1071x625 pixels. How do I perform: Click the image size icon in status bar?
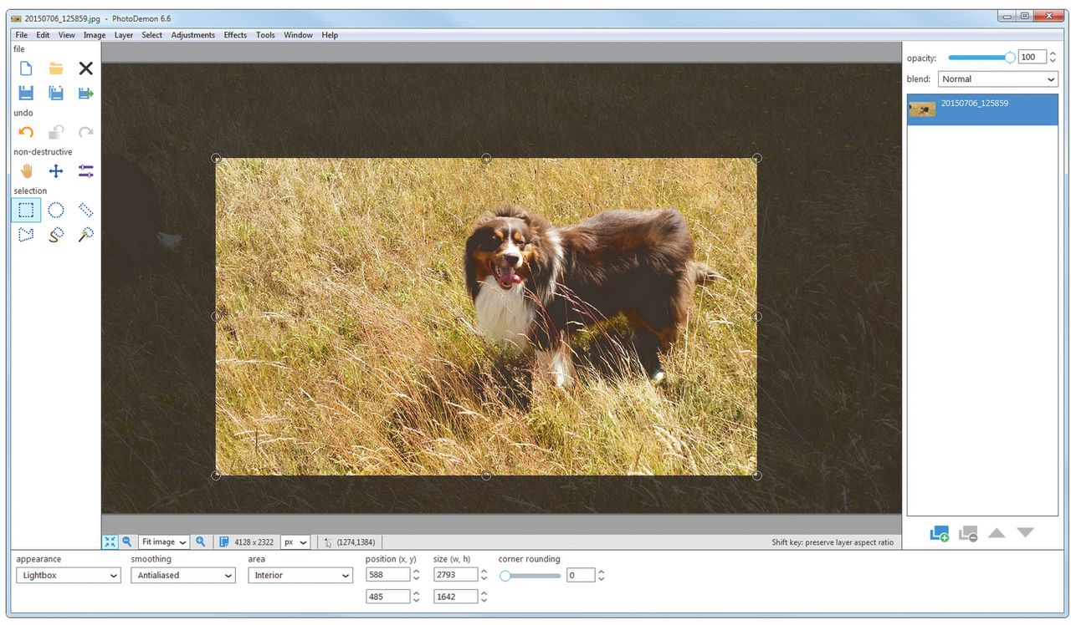click(x=223, y=541)
